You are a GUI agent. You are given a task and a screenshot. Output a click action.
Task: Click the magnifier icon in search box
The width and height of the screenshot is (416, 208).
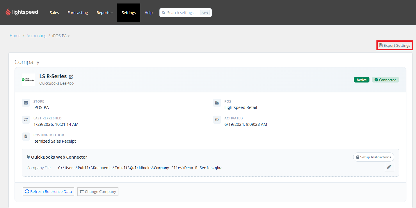click(163, 13)
